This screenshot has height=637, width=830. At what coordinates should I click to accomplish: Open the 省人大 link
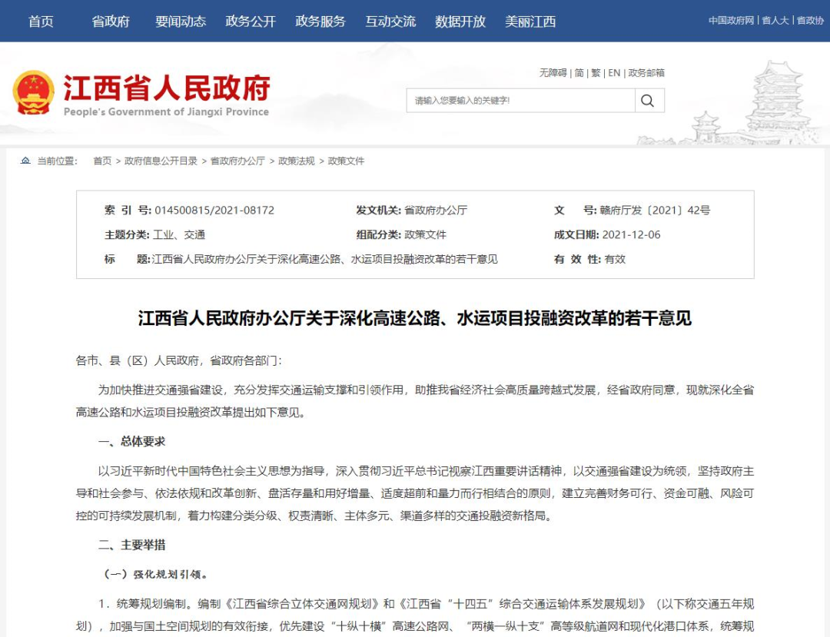point(775,21)
